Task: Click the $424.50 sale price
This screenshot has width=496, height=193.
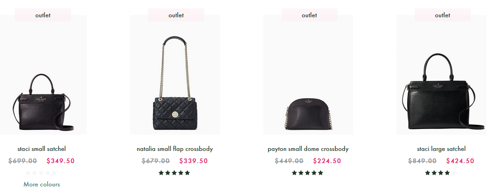Action: 460,161
